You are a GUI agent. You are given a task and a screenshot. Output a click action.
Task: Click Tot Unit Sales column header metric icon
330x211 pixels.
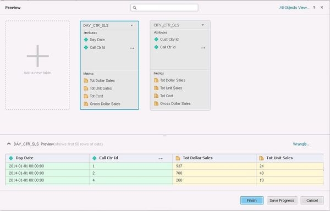pos(261,158)
